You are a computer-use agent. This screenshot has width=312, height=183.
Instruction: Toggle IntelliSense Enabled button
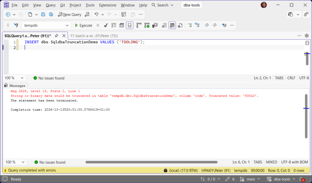pyautogui.click(x=130, y=25)
